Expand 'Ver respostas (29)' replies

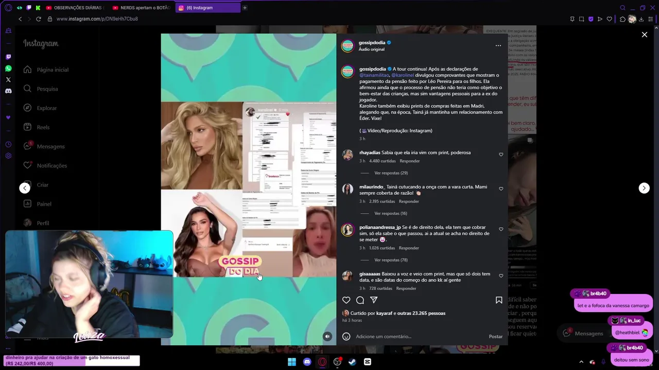(391, 173)
